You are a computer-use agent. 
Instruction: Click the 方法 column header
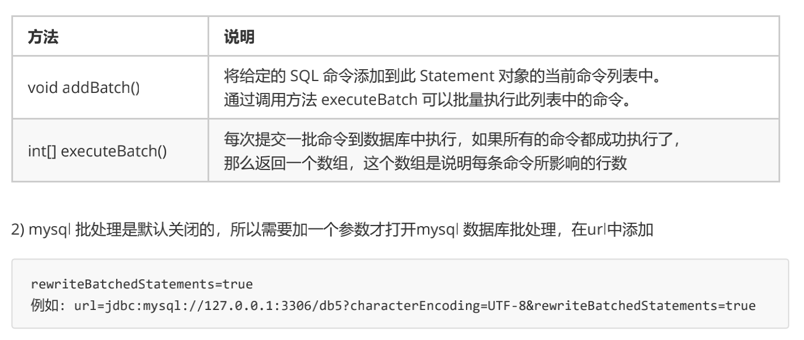pos(44,37)
